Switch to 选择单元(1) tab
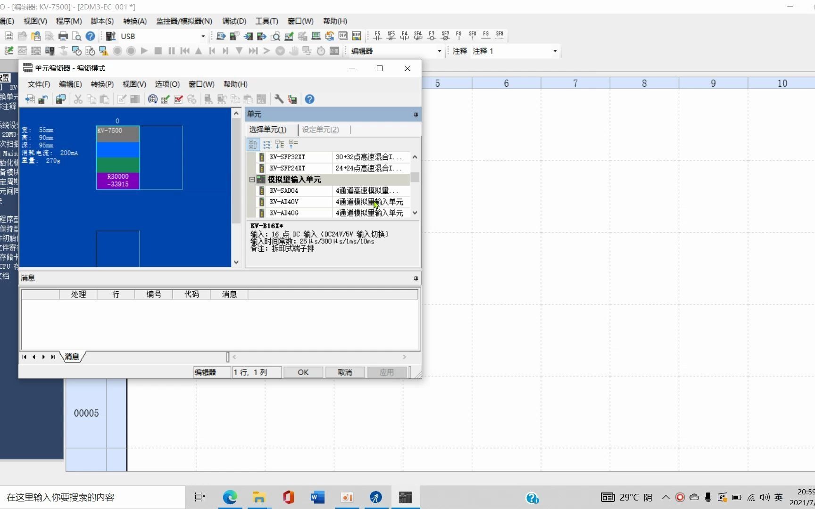Screen dimensions: 815x509 (268, 130)
